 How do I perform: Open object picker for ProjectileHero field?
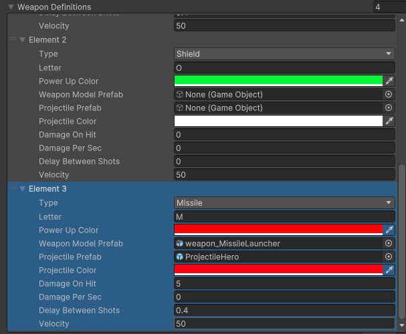388,257
